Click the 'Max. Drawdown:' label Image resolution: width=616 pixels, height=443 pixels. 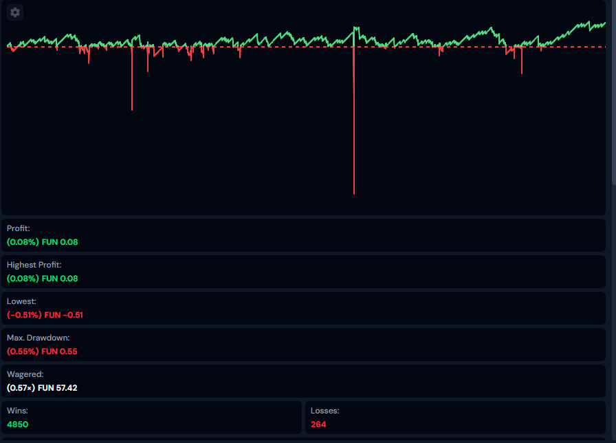38,338
